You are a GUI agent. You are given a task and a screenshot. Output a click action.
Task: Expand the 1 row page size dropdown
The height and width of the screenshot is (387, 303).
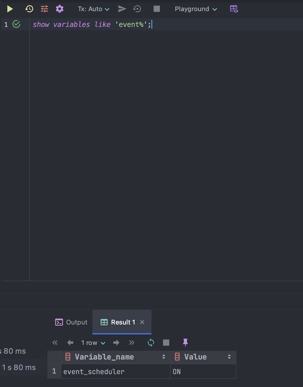(93, 343)
